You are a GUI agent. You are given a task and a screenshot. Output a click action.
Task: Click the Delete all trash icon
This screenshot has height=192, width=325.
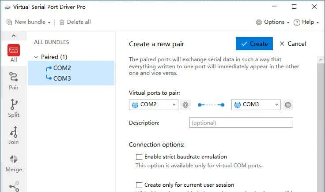(62, 22)
